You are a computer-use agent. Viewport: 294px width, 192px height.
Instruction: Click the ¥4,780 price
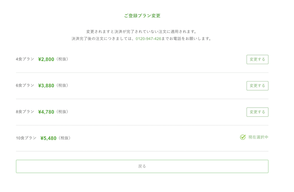coord(46,112)
